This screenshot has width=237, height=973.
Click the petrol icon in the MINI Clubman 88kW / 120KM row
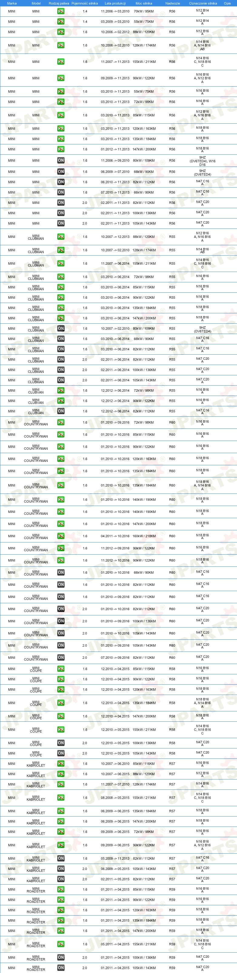(61, 237)
